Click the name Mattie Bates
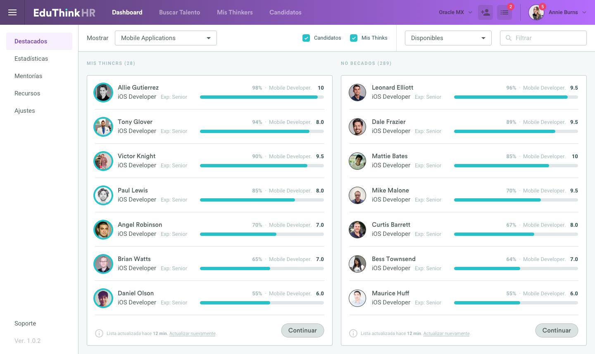This screenshot has height=354, width=595. pyautogui.click(x=390, y=156)
